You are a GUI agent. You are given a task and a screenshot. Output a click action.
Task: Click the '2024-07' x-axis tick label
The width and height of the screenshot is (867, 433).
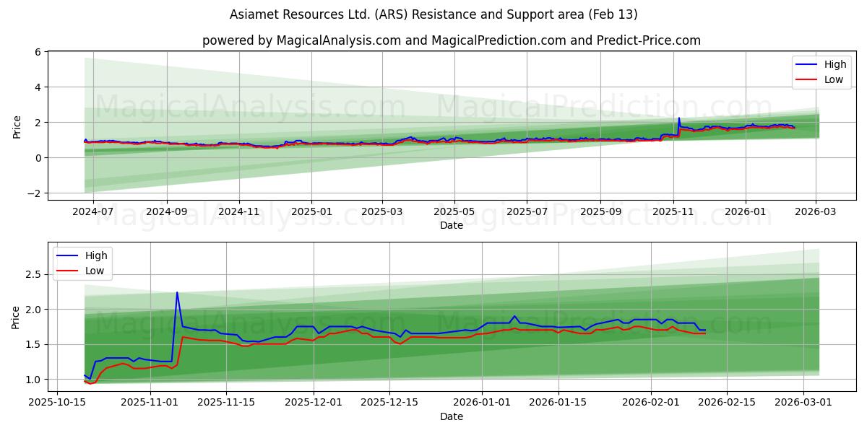94,212
